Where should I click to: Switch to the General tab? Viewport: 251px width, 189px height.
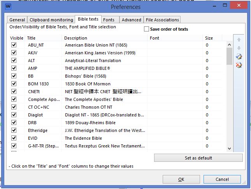coord(17,20)
